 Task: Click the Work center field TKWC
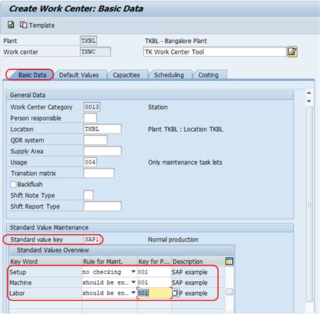[x=95, y=52]
